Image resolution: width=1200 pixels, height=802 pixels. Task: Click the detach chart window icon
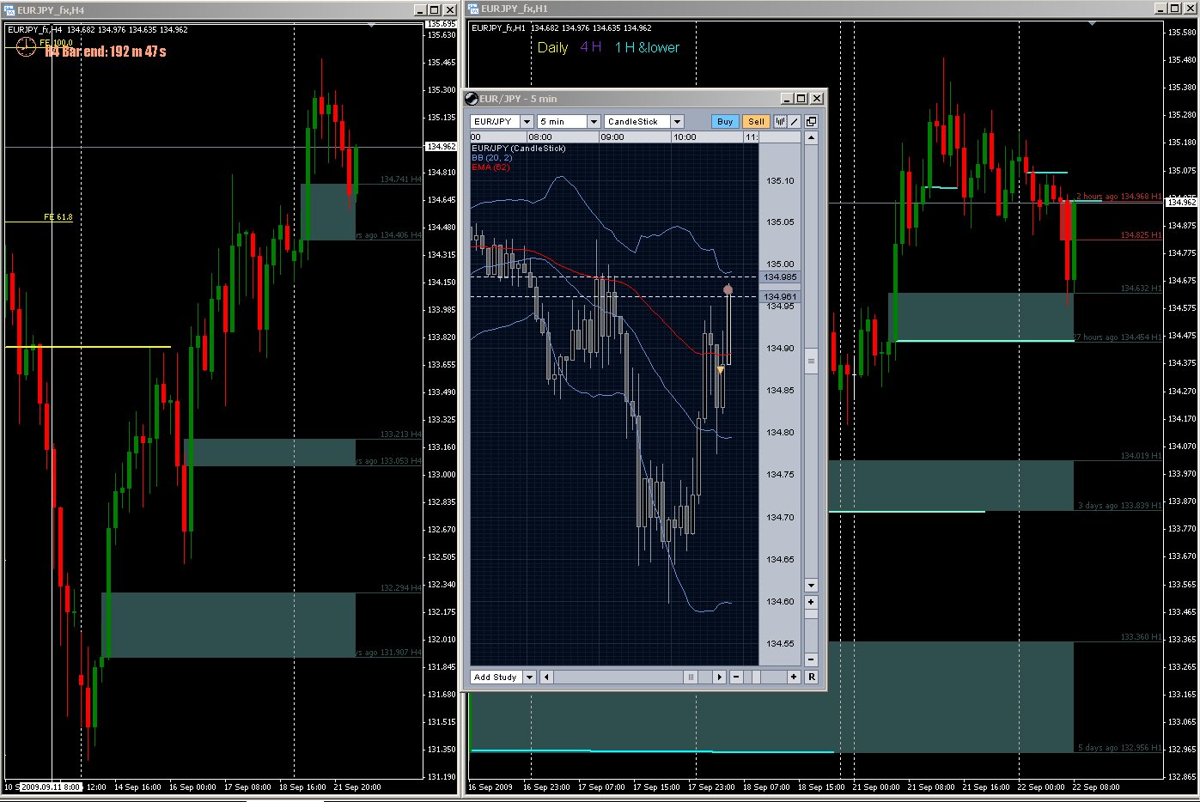click(x=811, y=122)
